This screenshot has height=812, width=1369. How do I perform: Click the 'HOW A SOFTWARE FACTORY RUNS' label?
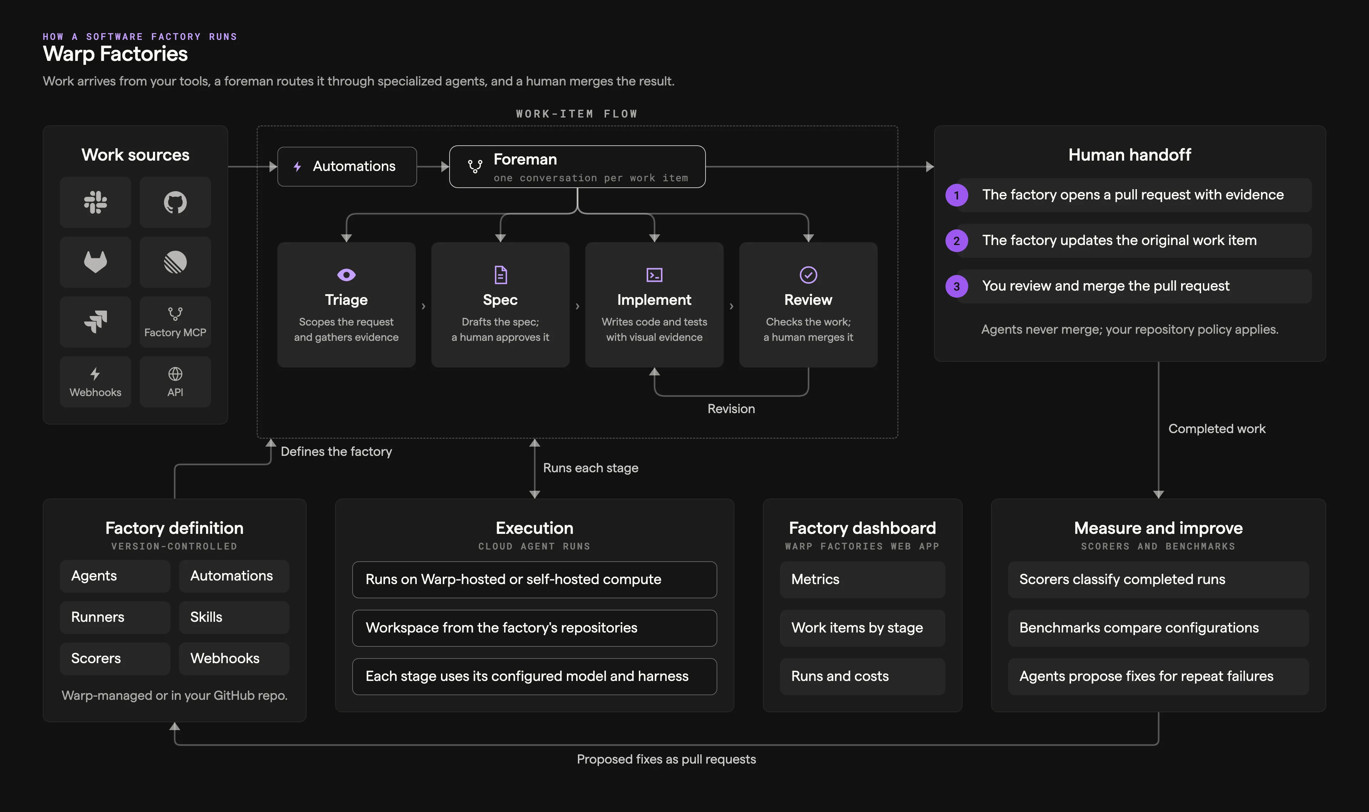pos(140,37)
